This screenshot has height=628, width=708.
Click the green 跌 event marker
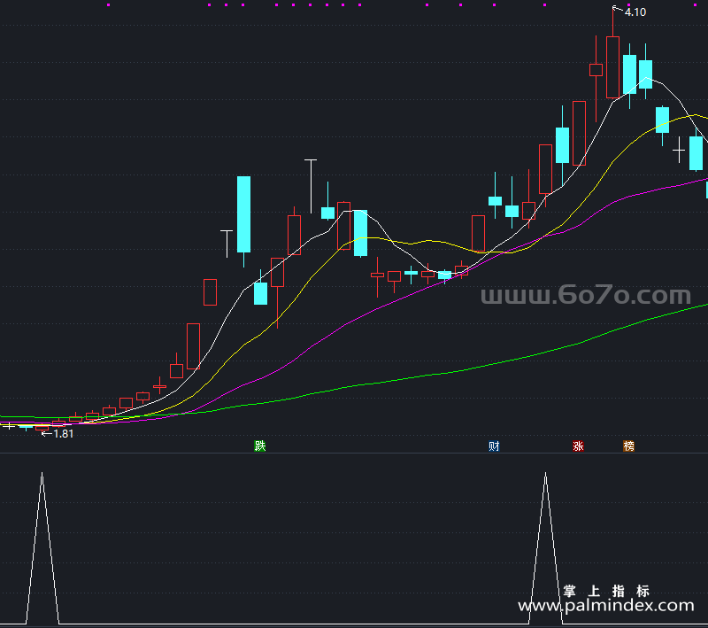260,446
